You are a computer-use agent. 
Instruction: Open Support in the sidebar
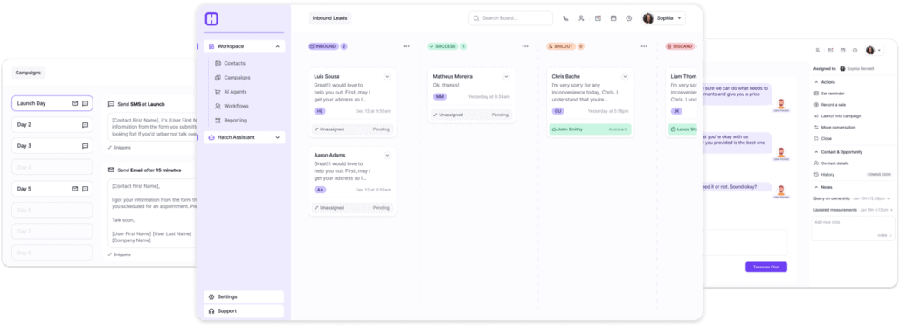(244, 311)
